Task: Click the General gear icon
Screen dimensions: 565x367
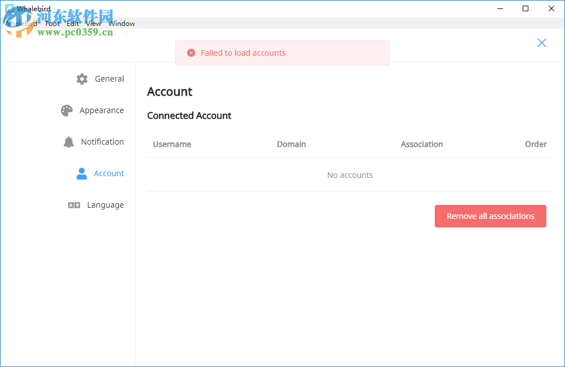Action: coord(82,79)
